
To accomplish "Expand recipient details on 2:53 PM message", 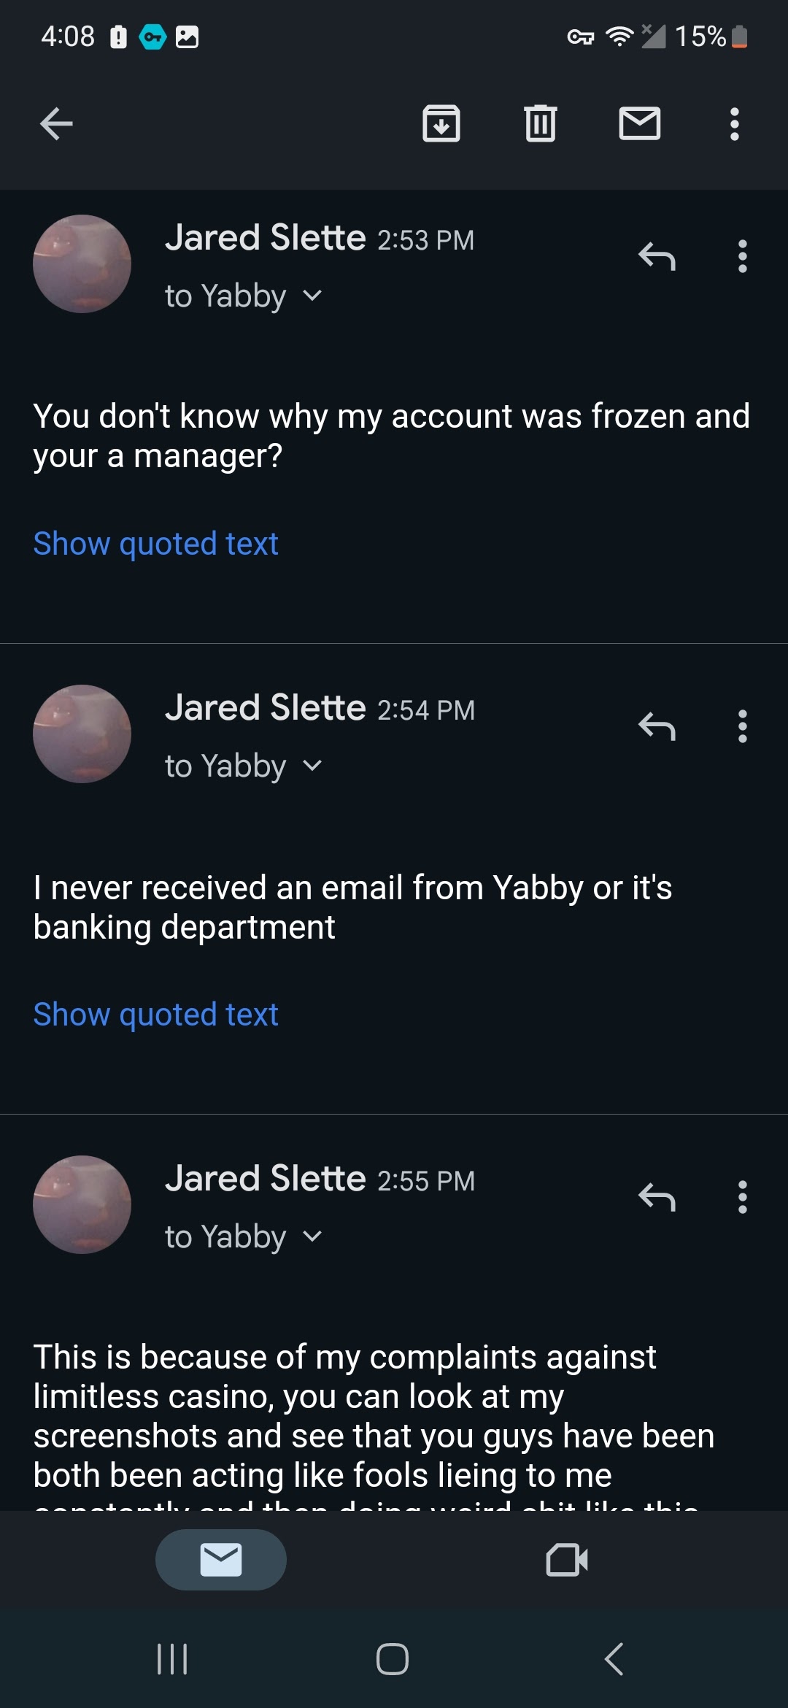I will pyautogui.click(x=312, y=296).
